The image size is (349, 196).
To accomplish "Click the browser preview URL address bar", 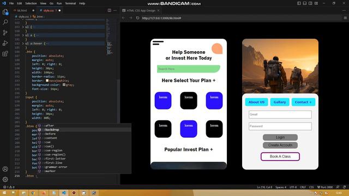I will (240, 18).
